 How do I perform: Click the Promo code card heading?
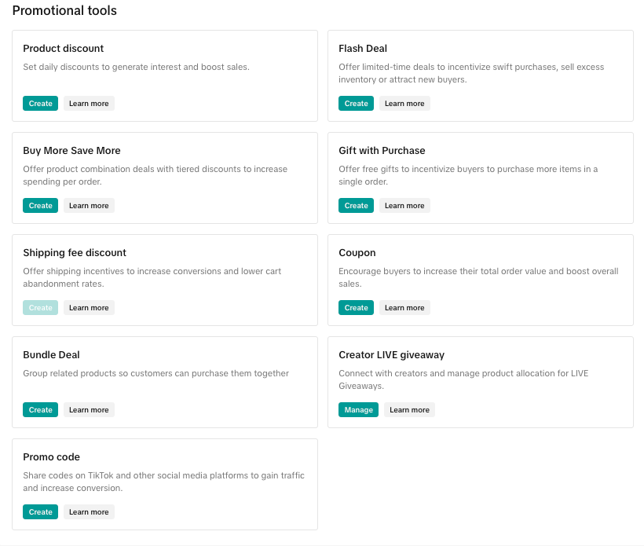(x=52, y=457)
